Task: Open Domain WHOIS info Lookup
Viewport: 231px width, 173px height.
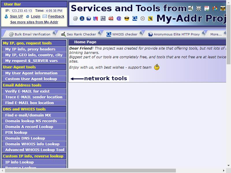Action: (34, 144)
